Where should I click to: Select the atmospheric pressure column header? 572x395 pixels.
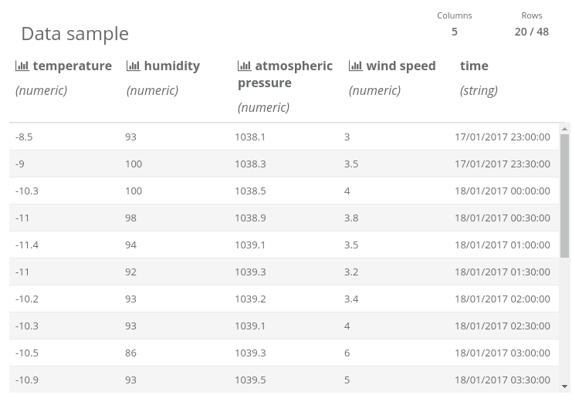(x=293, y=74)
